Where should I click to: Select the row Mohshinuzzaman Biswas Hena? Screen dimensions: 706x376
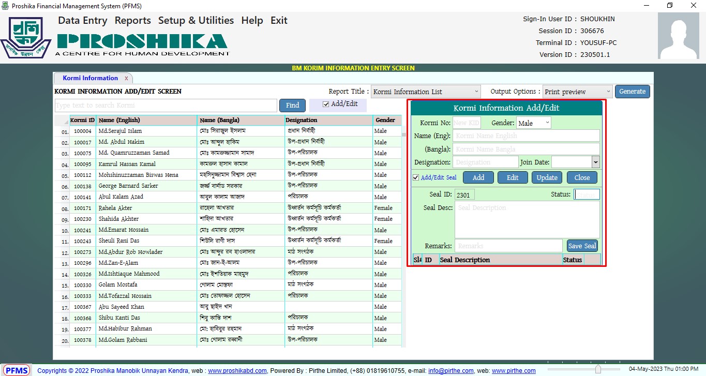[228, 175]
